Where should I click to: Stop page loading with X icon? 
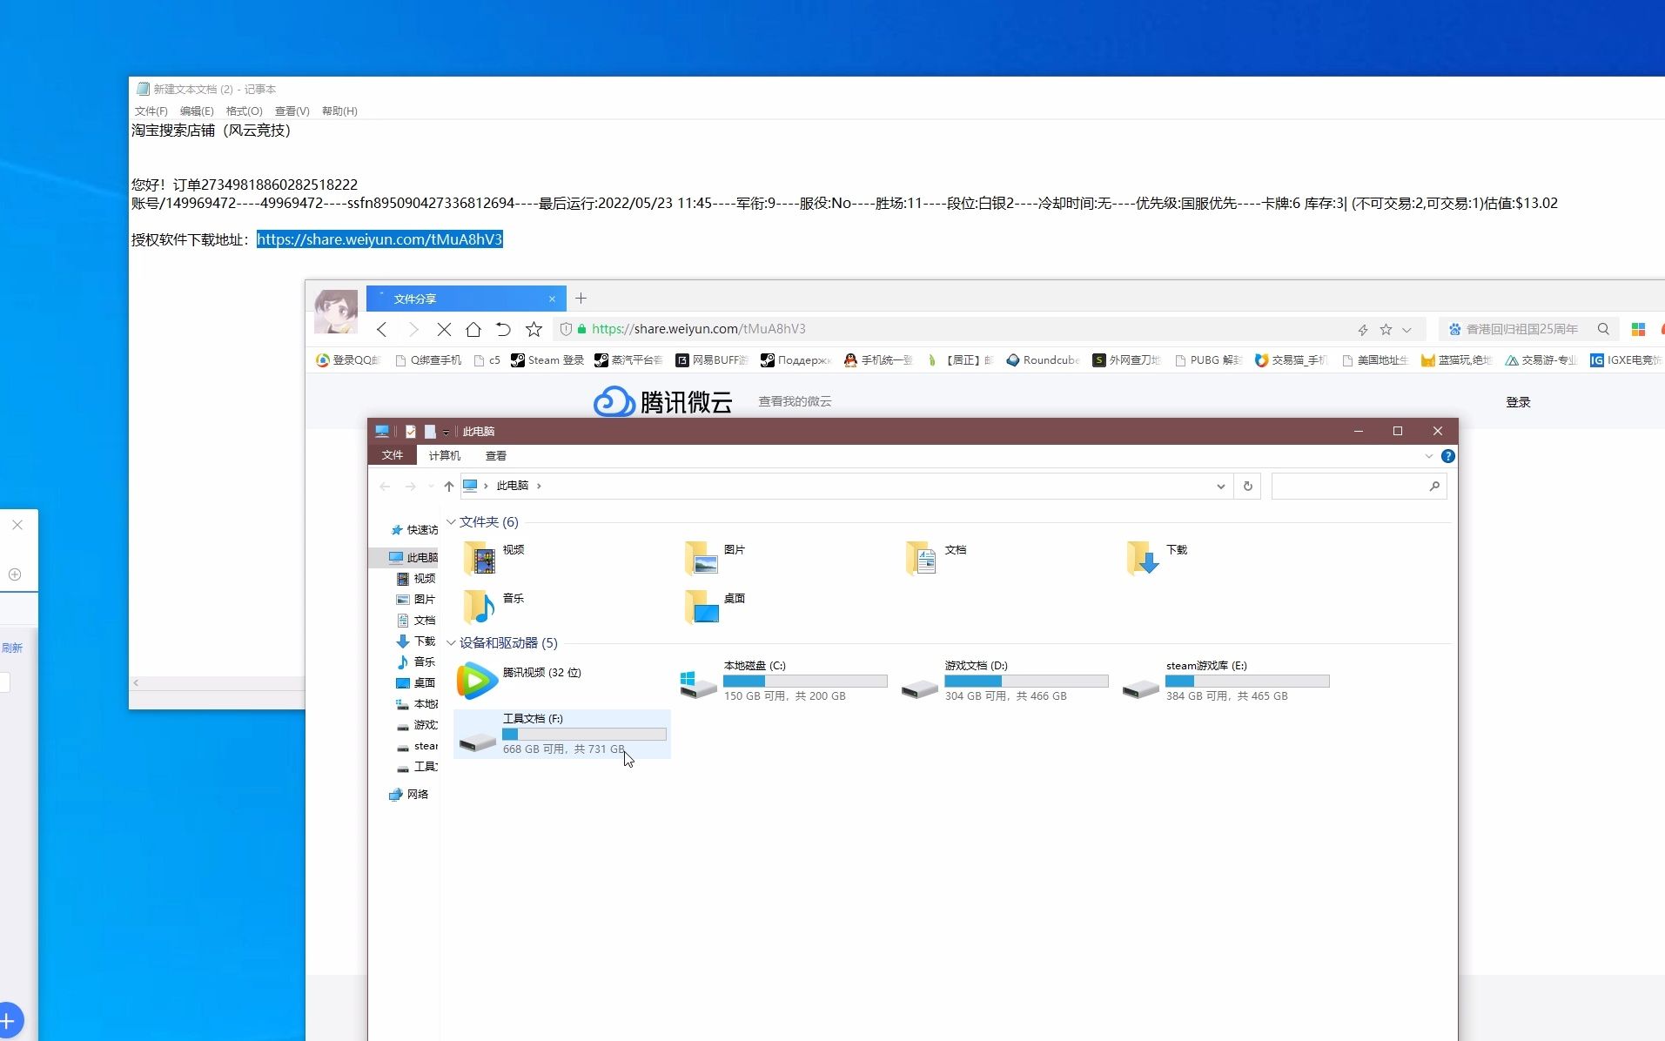444,329
